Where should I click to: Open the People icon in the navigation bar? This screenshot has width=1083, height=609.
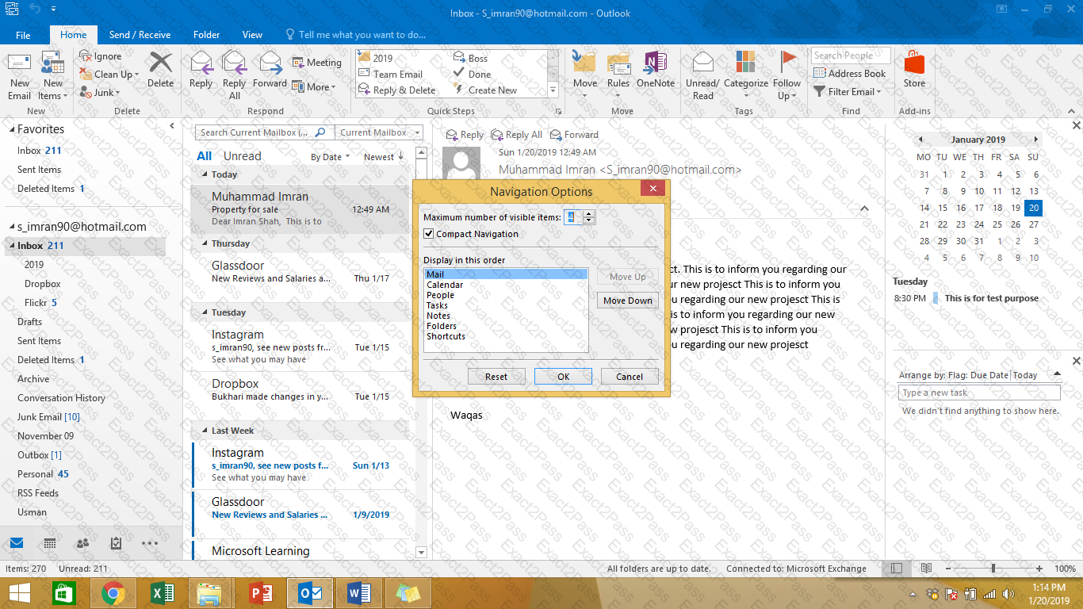pyautogui.click(x=82, y=543)
